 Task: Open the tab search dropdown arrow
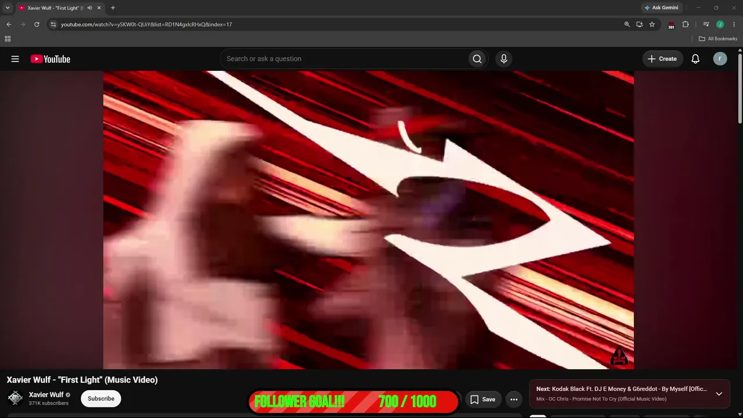coord(8,8)
